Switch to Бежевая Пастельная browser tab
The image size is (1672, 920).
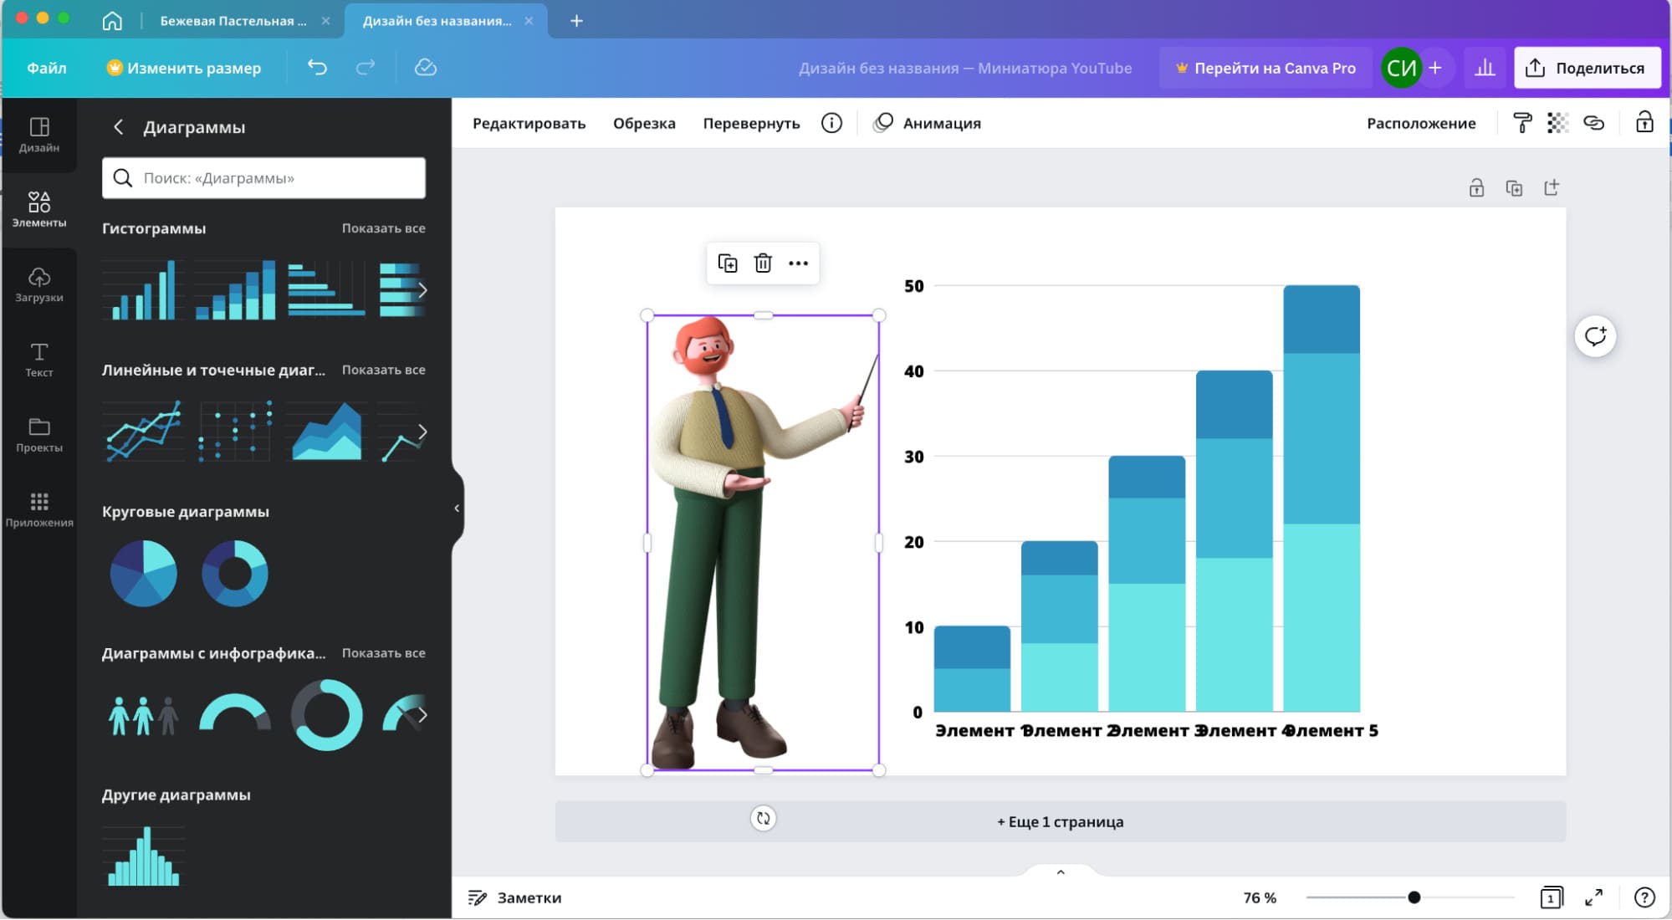[233, 21]
